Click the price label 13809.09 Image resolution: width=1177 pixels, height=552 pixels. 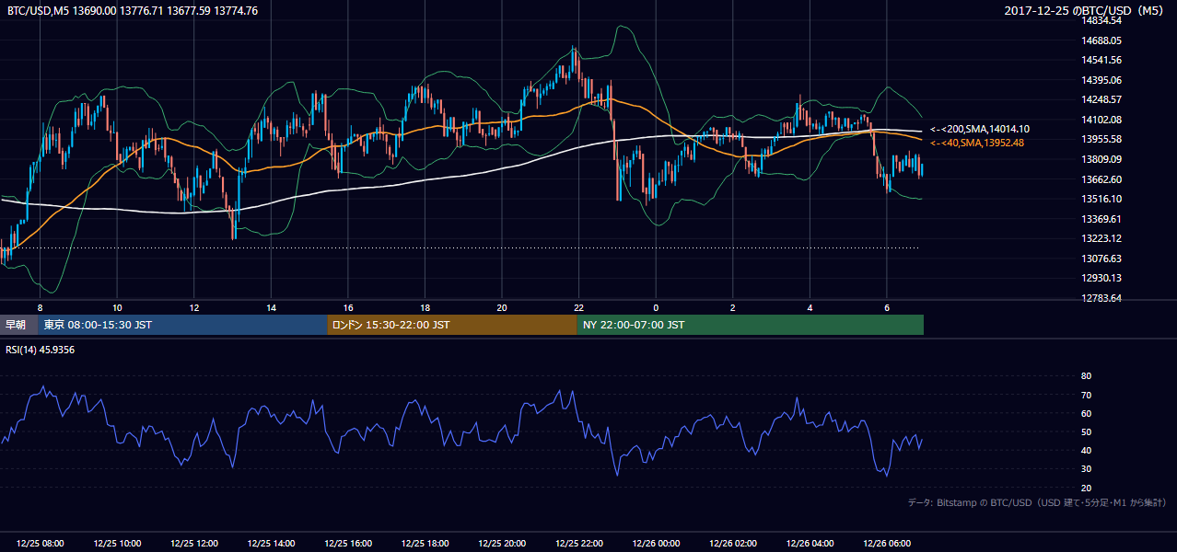click(x=1101, y=159)
